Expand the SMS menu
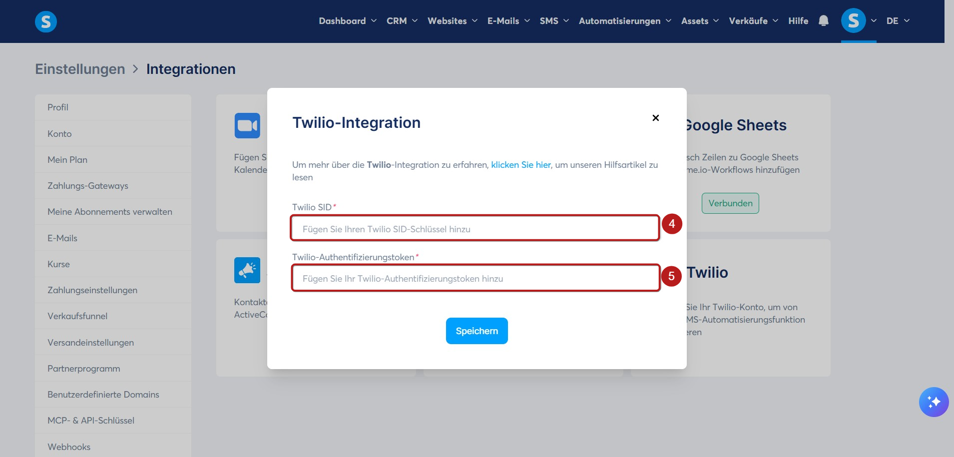This screenshot has height=457, width=954. tap(554, 21)
